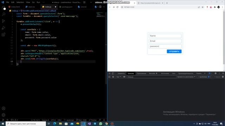225x126 pixels.
Task: Open the VS Code title bar overflow menu
Action: (x=44, y=2)
